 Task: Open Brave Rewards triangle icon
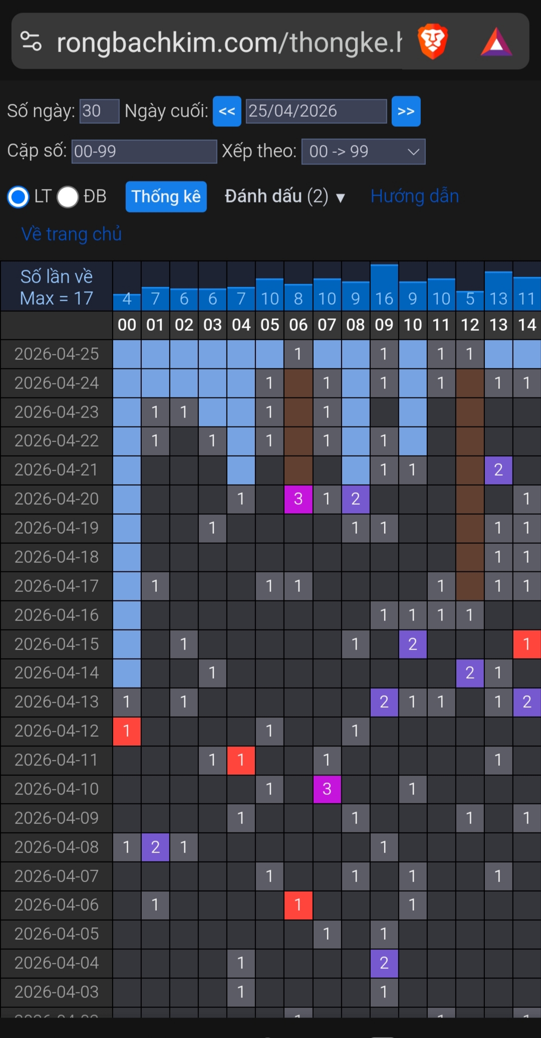496,42
